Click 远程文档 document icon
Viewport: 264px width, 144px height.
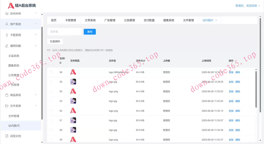7,136
